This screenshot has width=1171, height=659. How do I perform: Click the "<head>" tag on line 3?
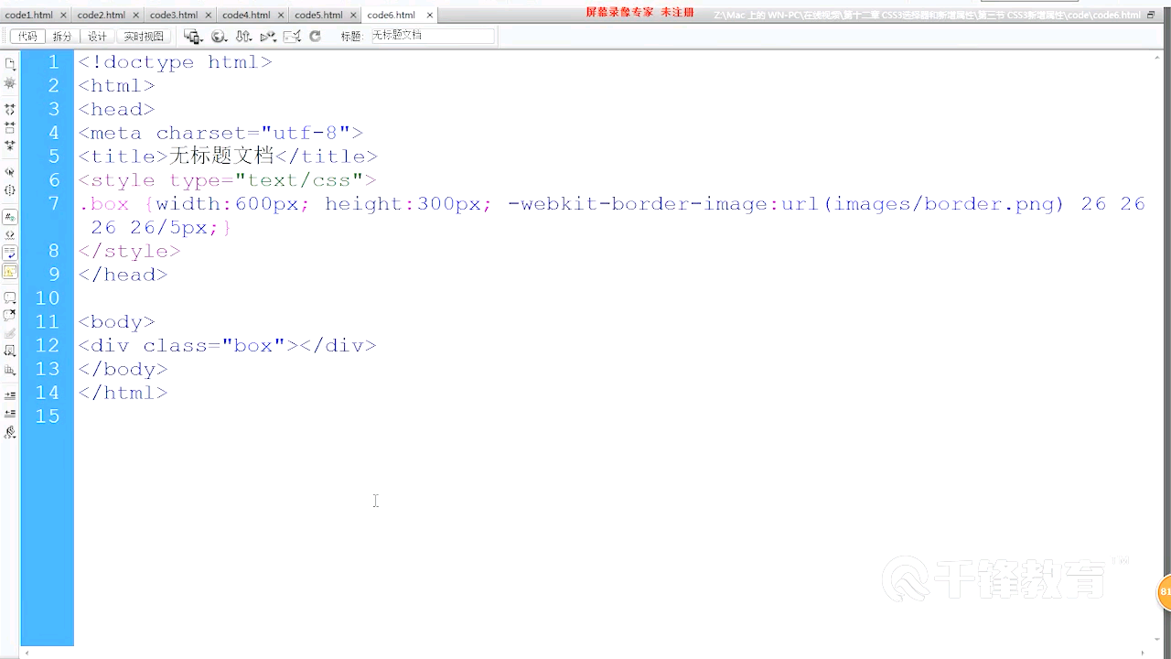click(116, 109)
